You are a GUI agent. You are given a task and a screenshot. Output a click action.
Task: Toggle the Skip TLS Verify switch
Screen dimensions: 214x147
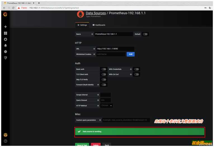pos(104,79)
